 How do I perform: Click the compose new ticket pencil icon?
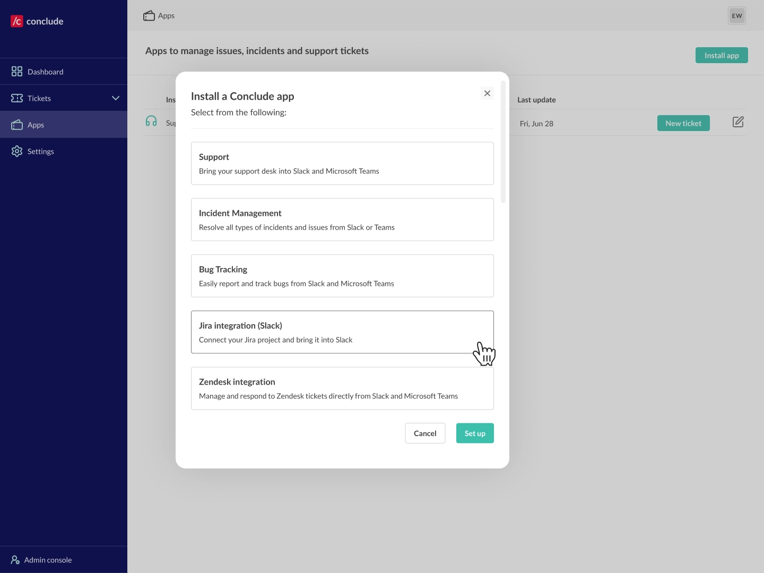[x=738, y=122]
